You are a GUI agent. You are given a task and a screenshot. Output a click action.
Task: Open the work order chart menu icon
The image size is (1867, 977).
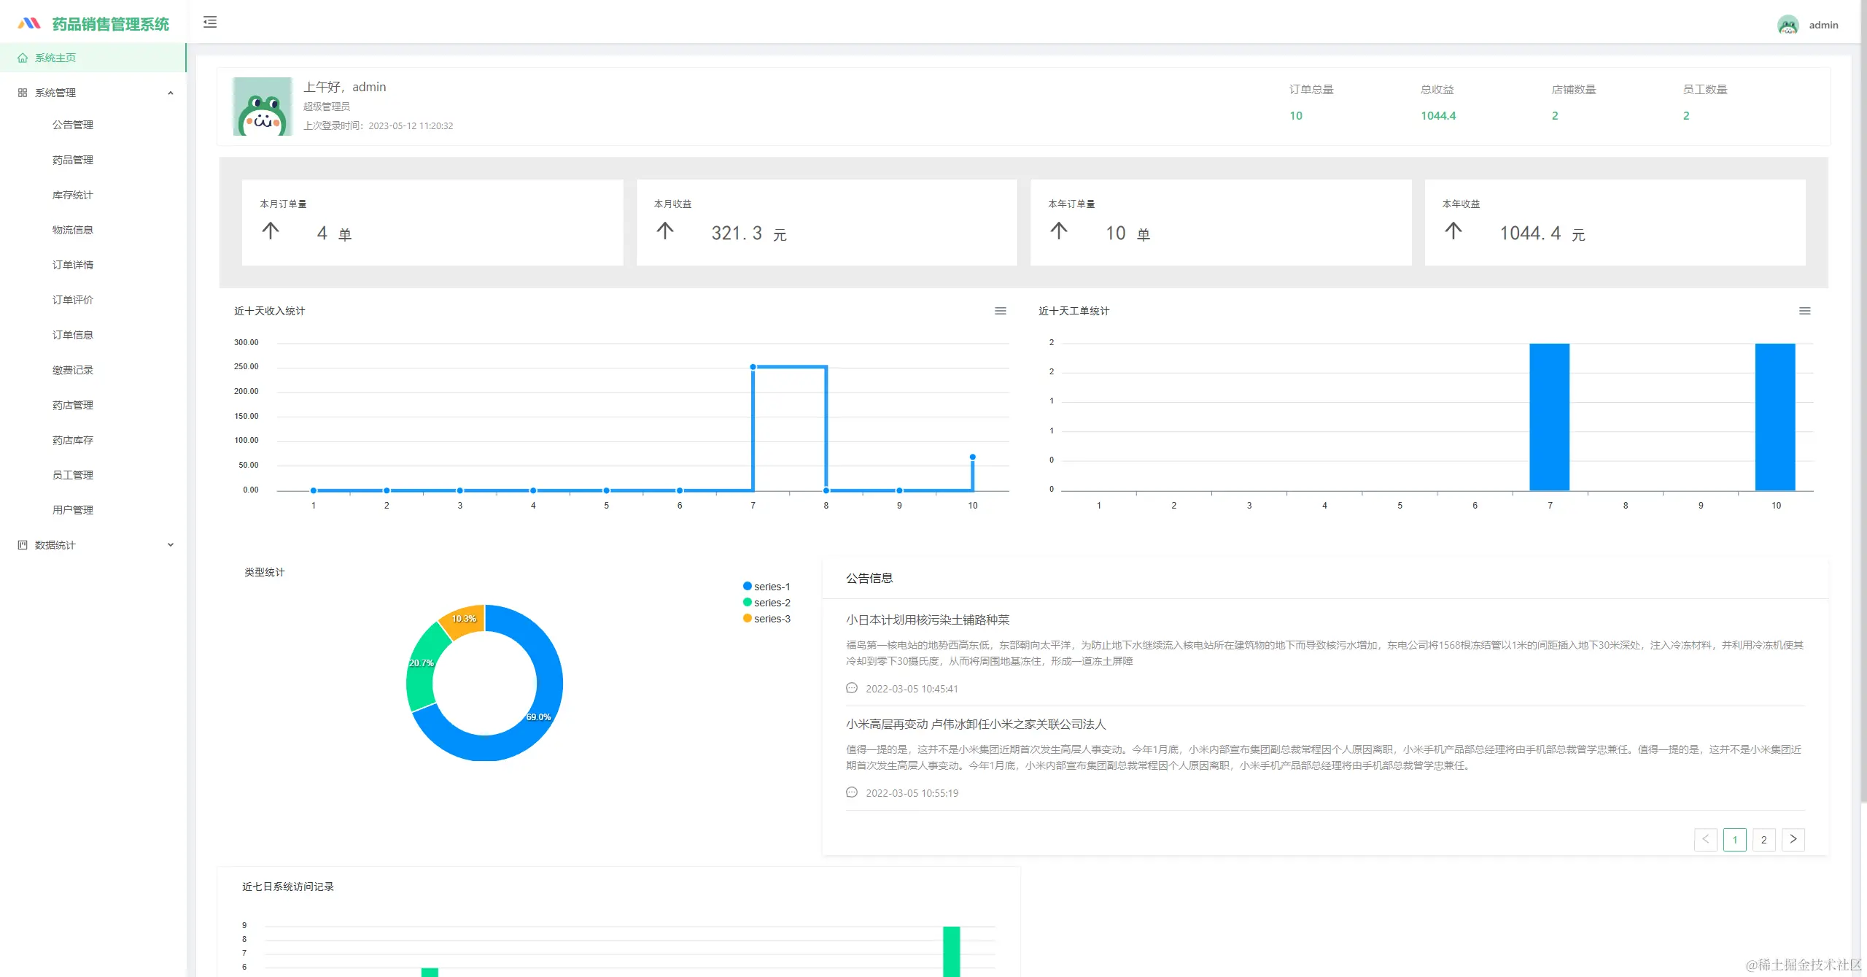1805,311
